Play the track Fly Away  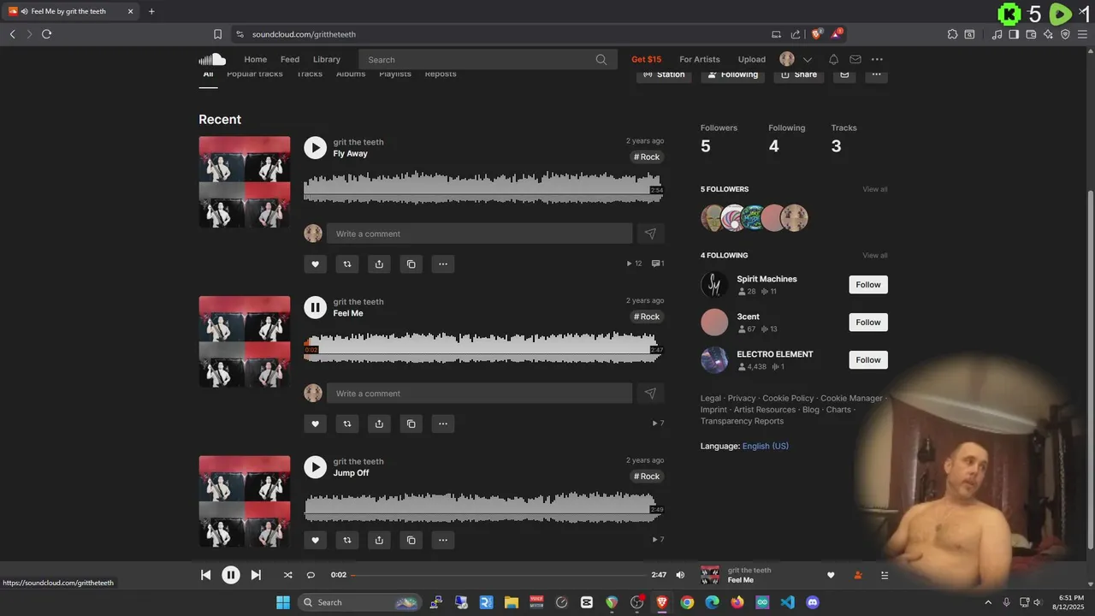pyautogui.click(x=315, y=147)
